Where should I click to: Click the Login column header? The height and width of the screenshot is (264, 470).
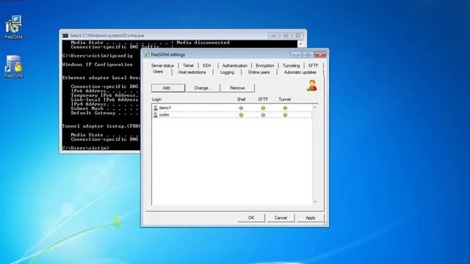tap(156, 100)
